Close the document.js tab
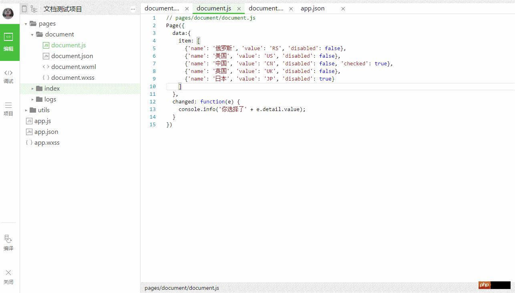The height and width of the screenshot is (293, 515). [239, 8]
